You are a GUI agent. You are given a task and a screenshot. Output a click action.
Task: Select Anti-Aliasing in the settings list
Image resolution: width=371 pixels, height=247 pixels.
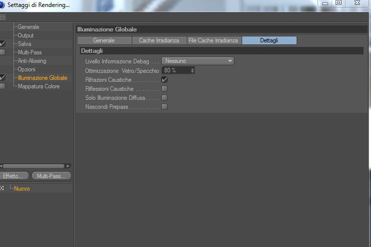coord(32,61)
